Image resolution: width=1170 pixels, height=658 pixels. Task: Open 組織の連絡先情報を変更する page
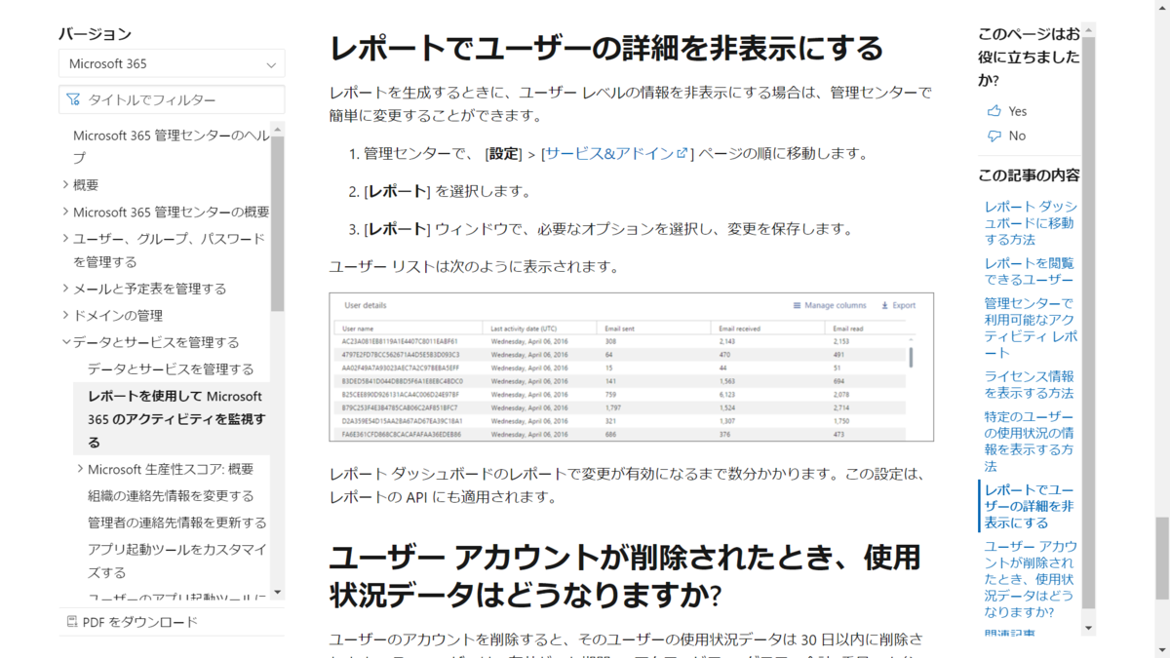point(171,495)
